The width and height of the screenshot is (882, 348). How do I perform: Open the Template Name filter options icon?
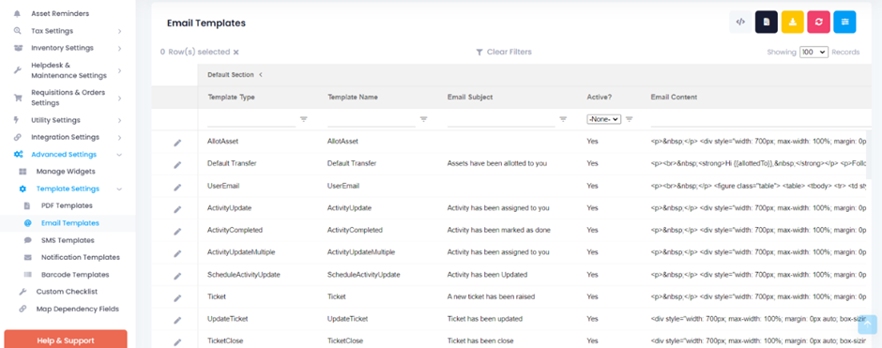pos(423,119)
